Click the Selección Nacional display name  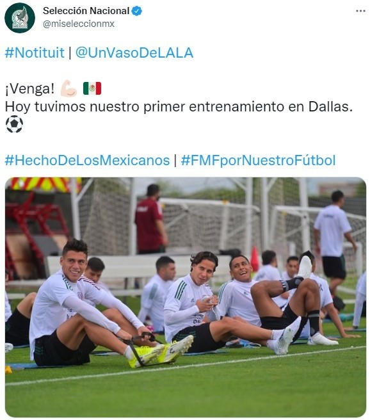tap(86, 11)
